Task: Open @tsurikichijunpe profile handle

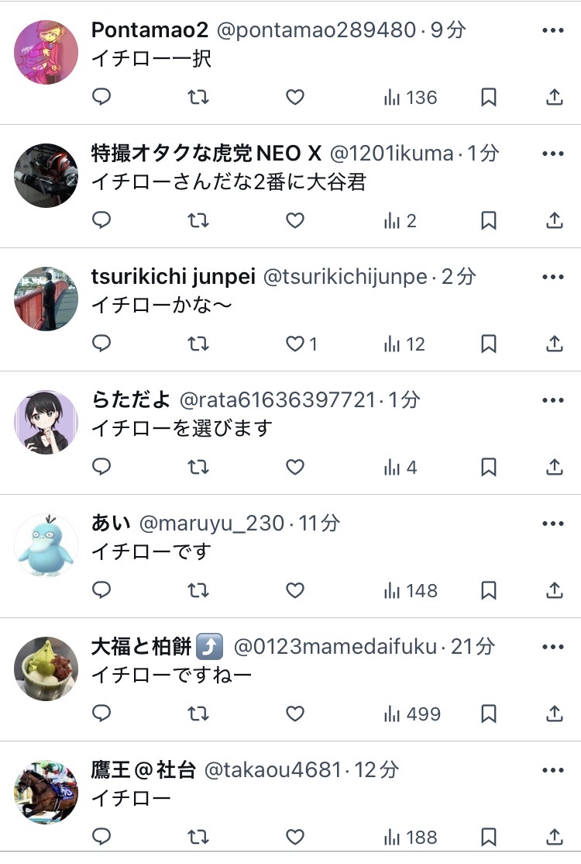Action: coord(345,277)
